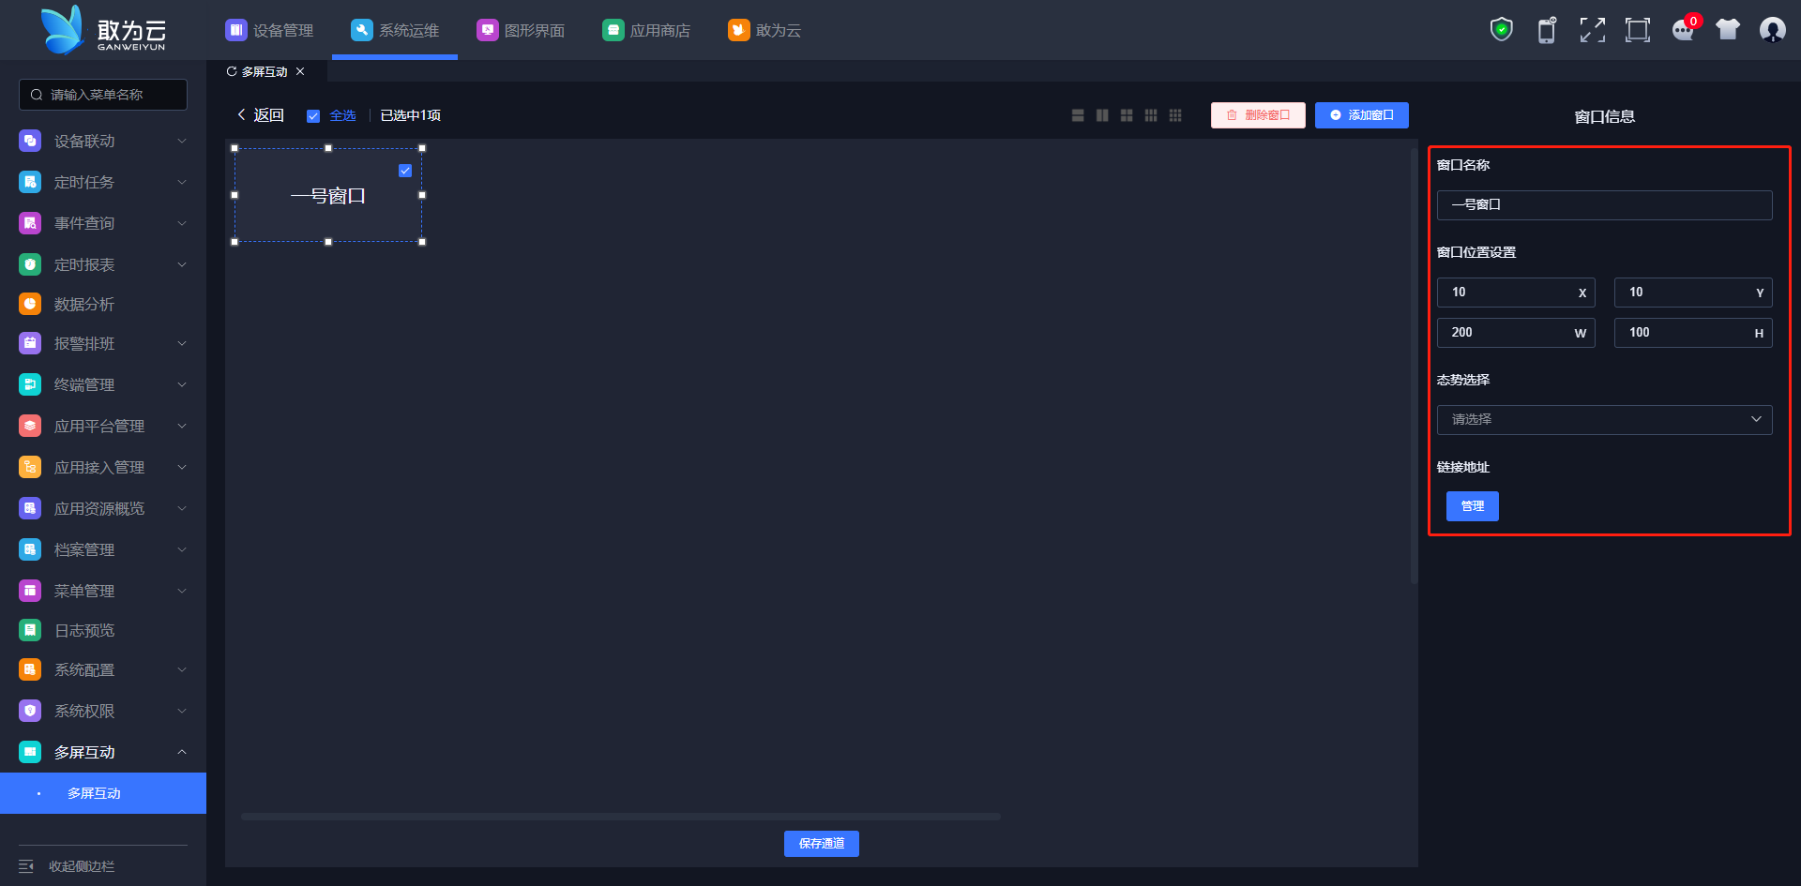Click the 管理 button under 链接地址
The image size is (1801, 886).
coord(1473,506)
